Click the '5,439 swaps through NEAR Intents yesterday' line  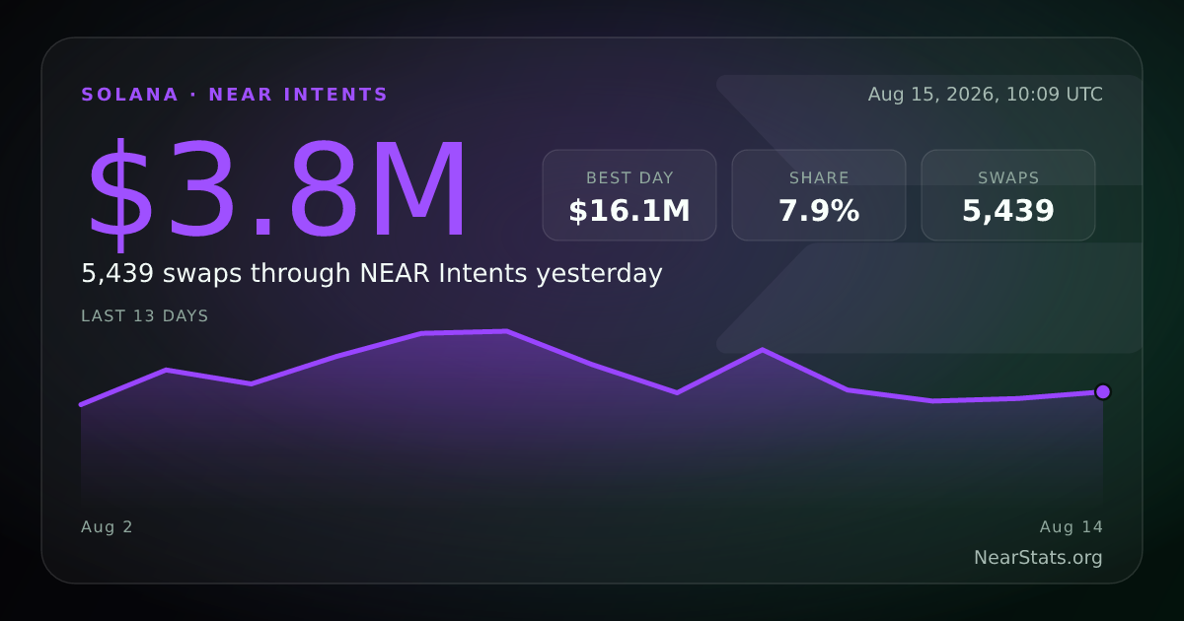pyautogui.click(x=372, y=274)
